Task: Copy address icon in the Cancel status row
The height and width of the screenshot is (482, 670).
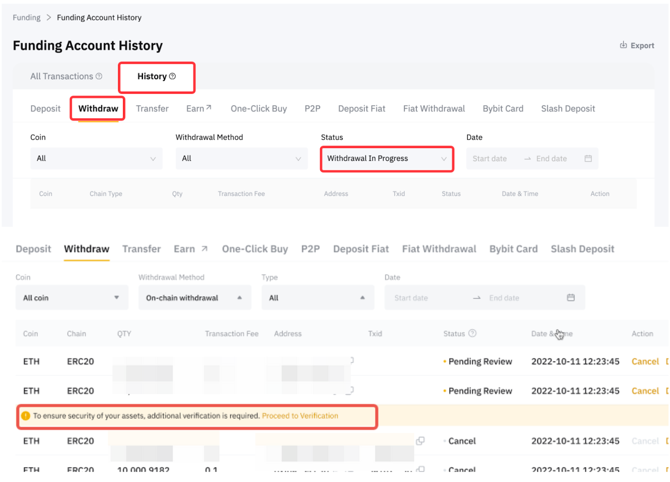Action: (x=420, y=441)
